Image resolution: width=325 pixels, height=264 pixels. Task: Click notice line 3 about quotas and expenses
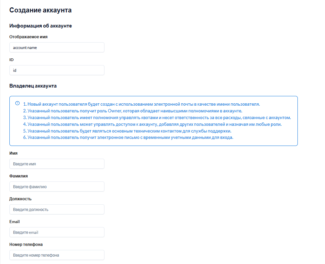pyautogui.click(x=157, y=118)
